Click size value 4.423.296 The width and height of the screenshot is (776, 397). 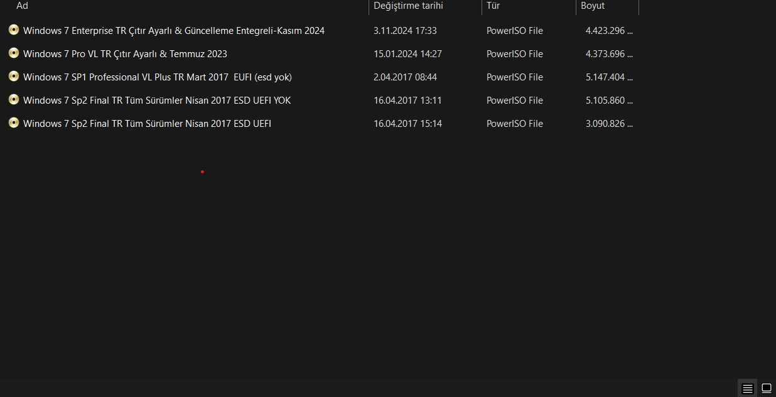coord(609,30)
